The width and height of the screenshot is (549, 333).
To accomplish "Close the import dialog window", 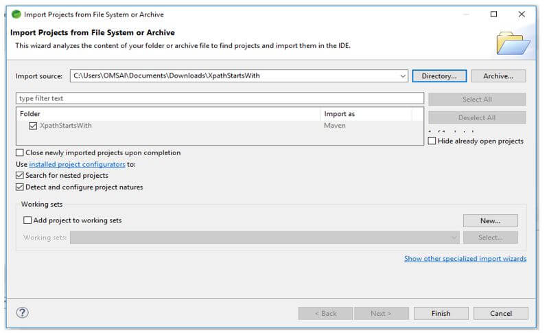I will pyautogui.click(x=522, y=14).
